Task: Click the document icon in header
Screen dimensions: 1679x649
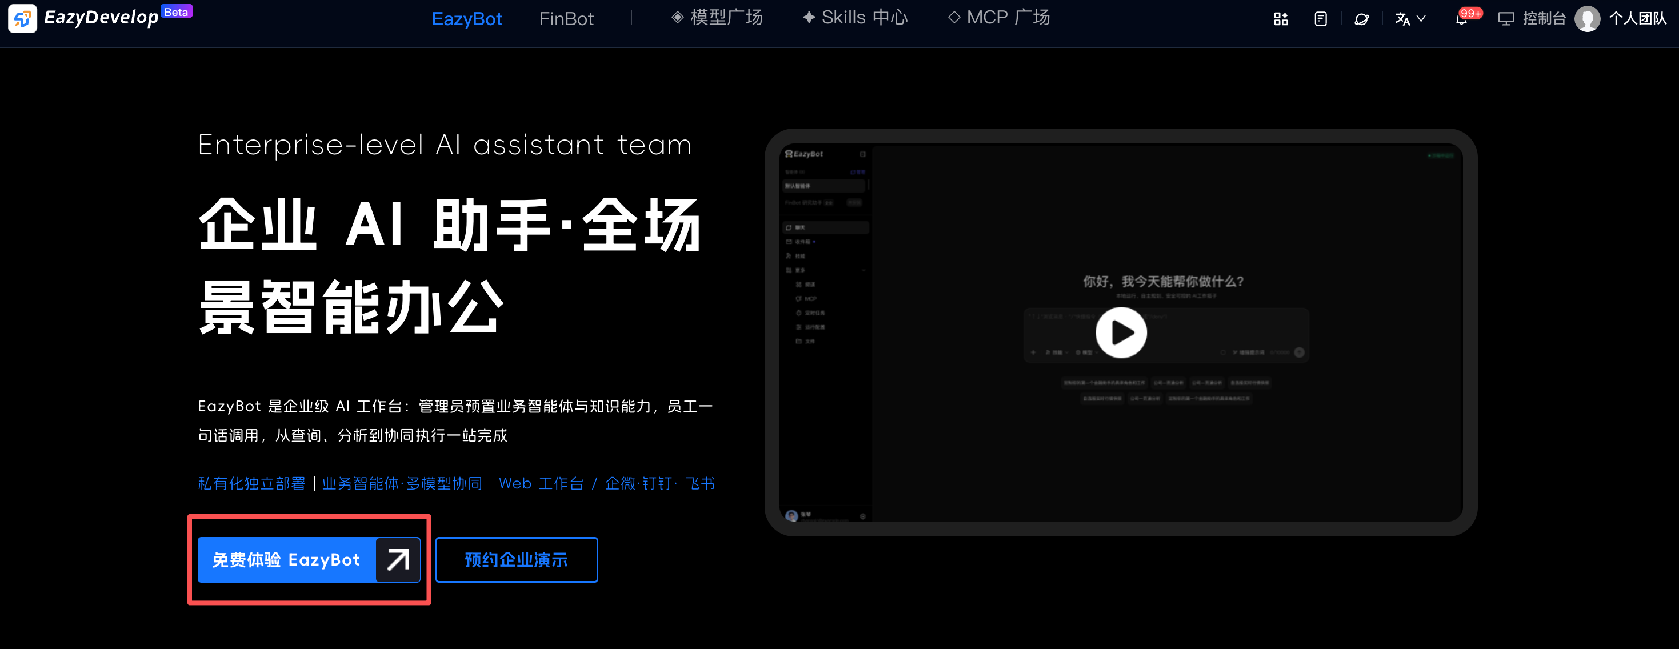Action: click(x=1321, y=19)
